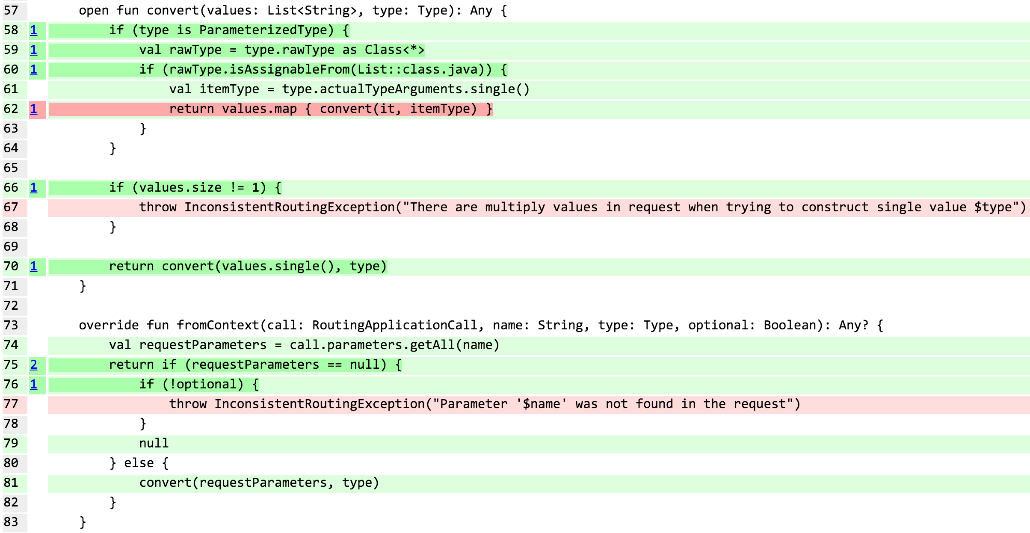Click 'return convert(values.single(), type)' line
Screen dimensions: 1030x533
click(248, 266)
